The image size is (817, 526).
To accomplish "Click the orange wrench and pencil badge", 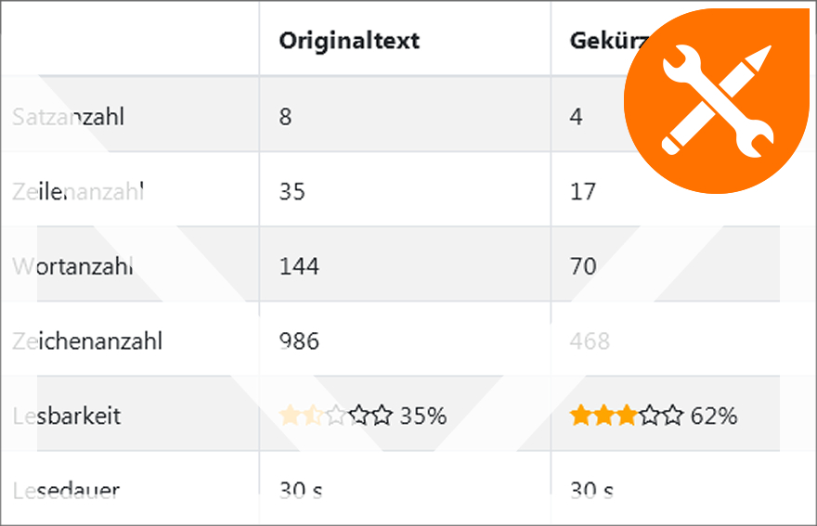I will (x=717, y=100).
